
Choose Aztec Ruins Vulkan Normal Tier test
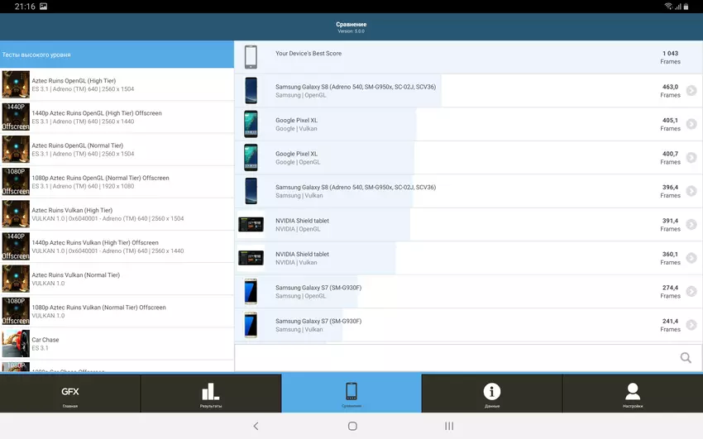[x=117, y=279]
